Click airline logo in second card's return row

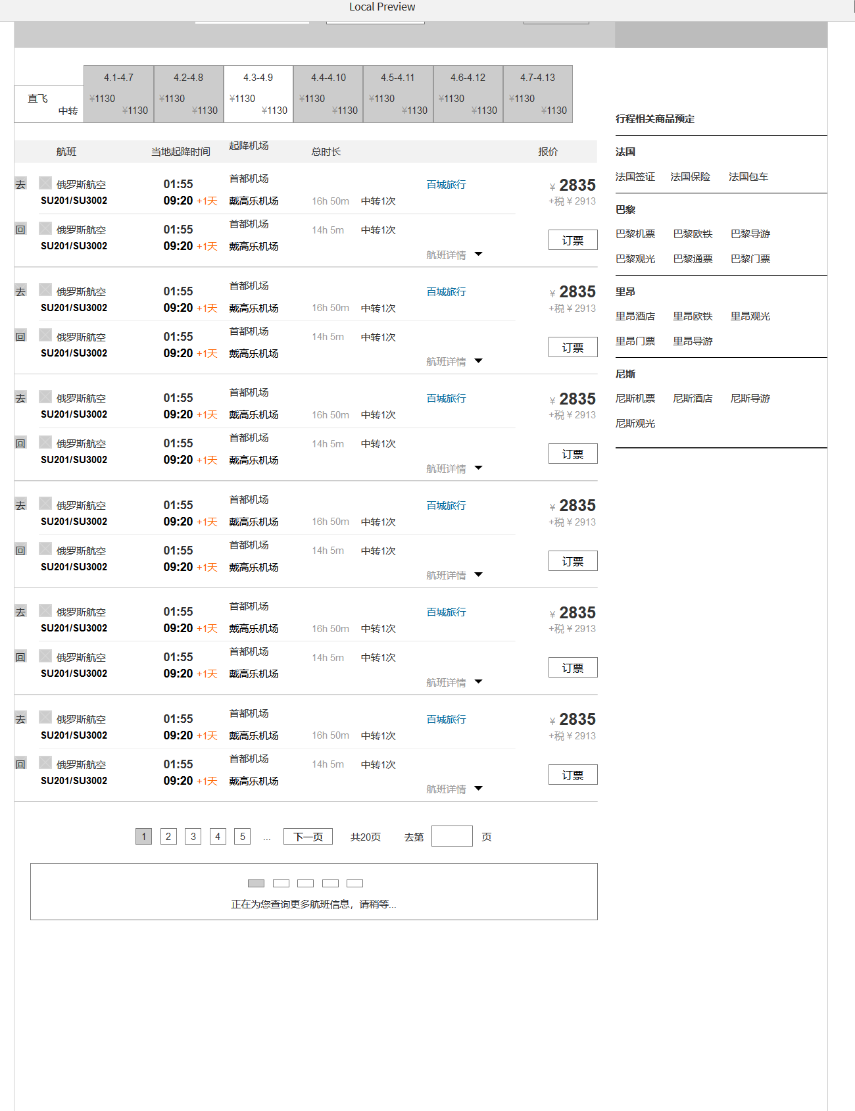(45, 335)
